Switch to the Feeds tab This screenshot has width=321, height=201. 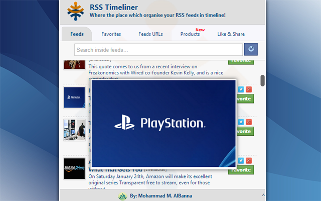(77, 34)
